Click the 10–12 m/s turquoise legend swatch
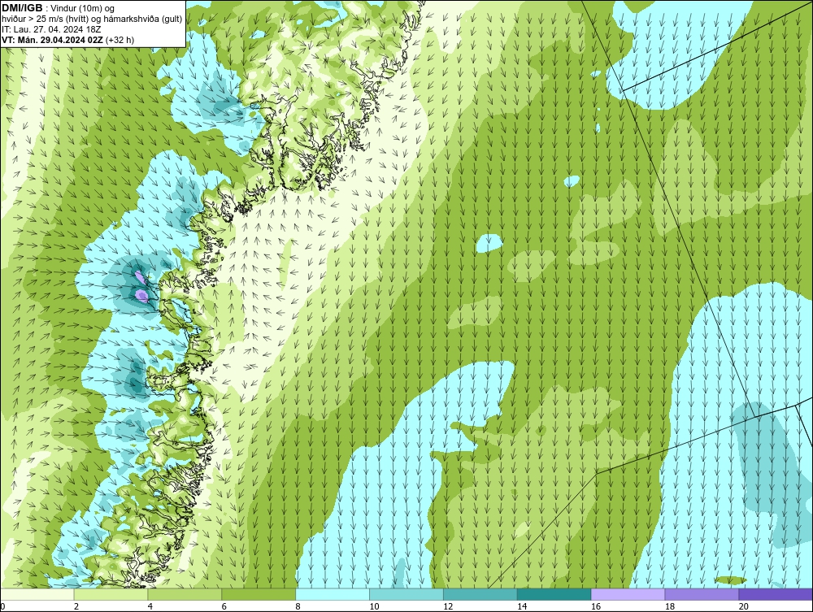813x612 pixels. [406, 594]
